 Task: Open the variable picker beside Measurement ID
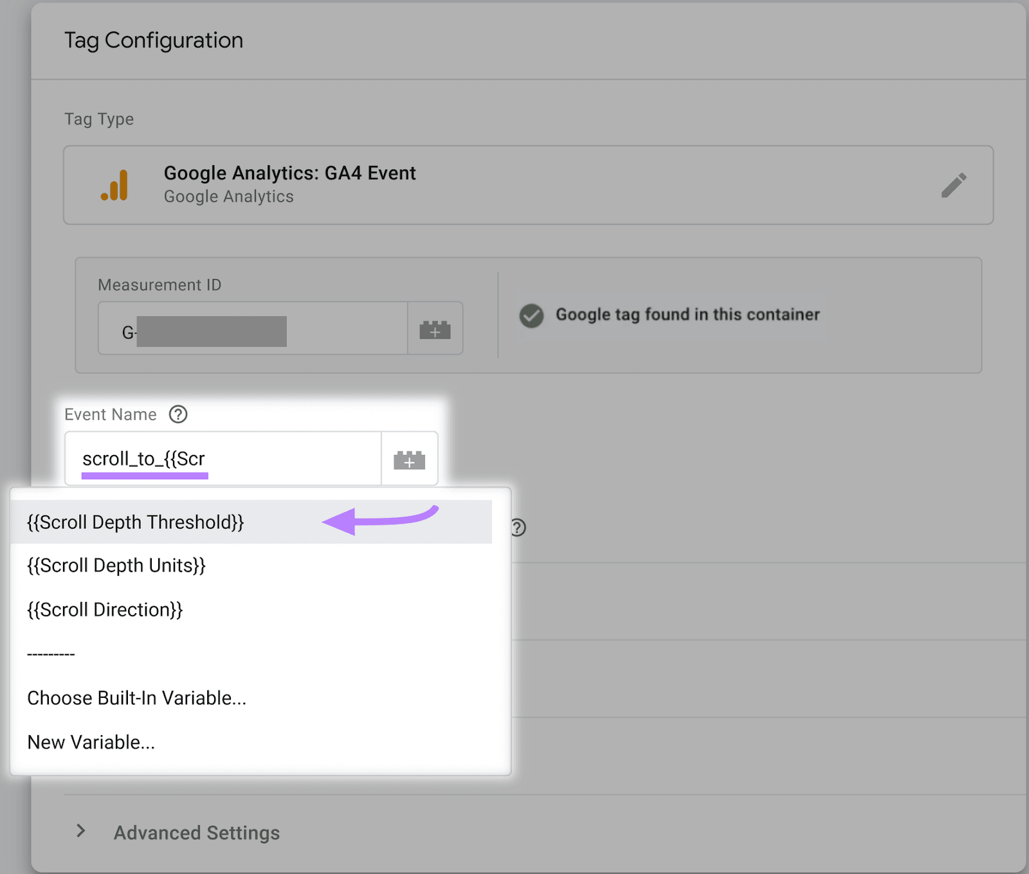click(x=435, y=329)
